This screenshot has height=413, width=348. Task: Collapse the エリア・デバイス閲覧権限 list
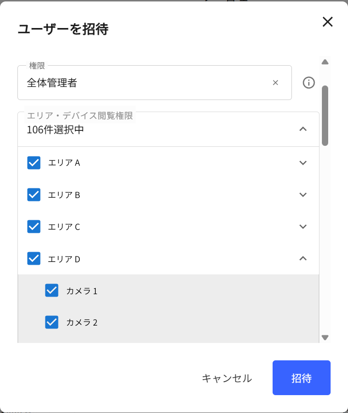(303, 129)
